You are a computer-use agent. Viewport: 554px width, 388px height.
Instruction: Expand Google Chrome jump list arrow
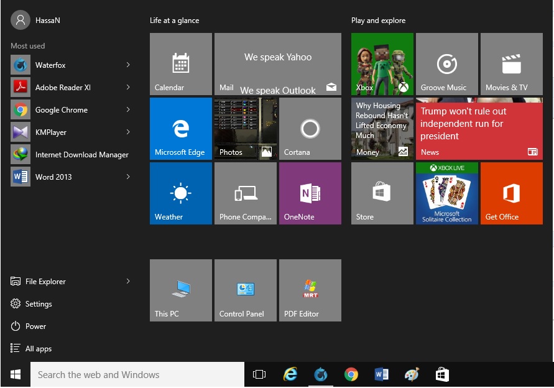tap(128, 110)
